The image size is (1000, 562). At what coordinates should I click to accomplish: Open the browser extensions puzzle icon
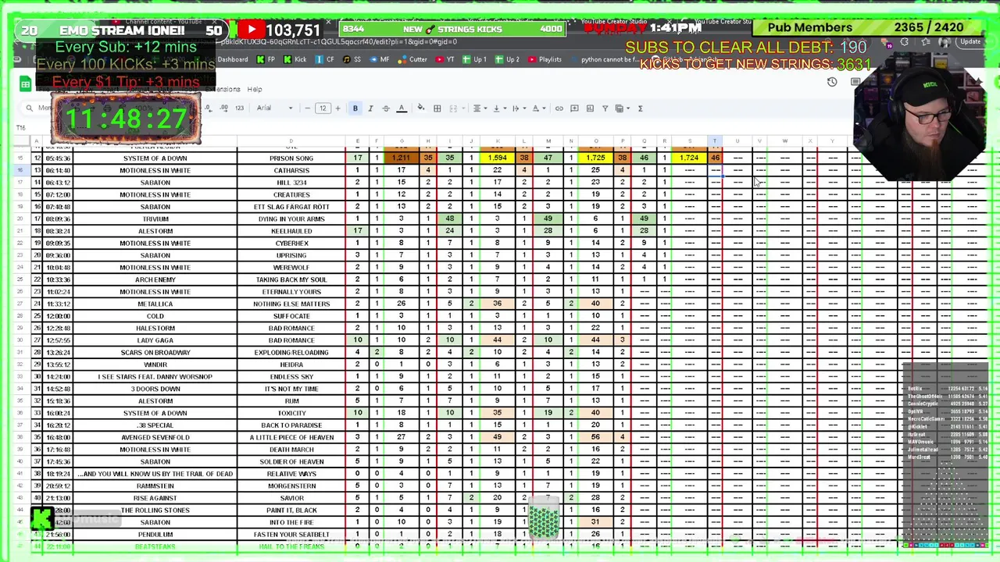coord(905,41)
